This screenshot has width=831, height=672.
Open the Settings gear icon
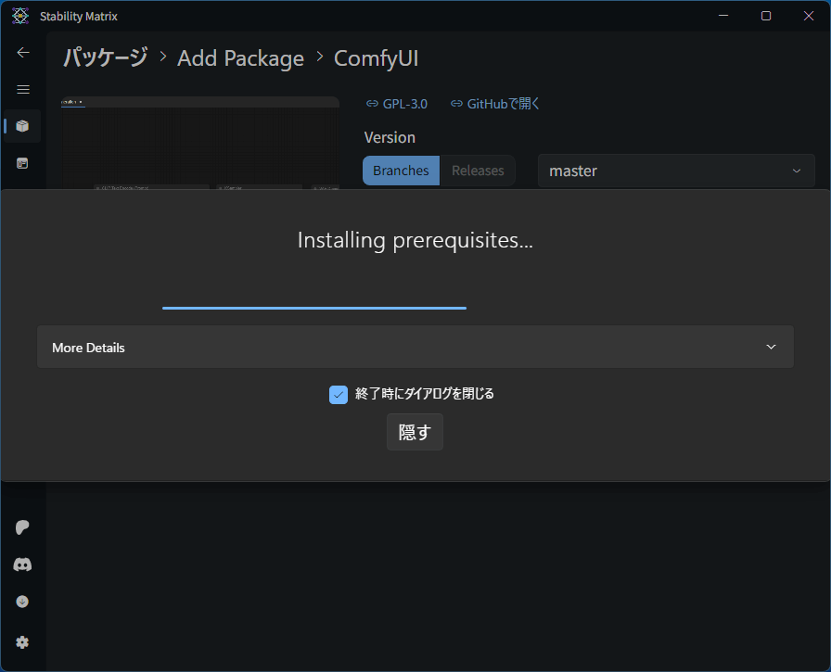22,642
